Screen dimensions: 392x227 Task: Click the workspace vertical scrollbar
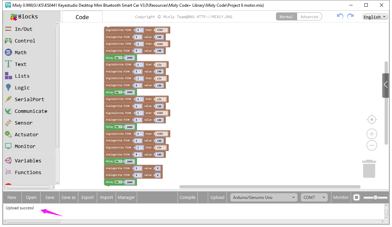pos(387,103)
